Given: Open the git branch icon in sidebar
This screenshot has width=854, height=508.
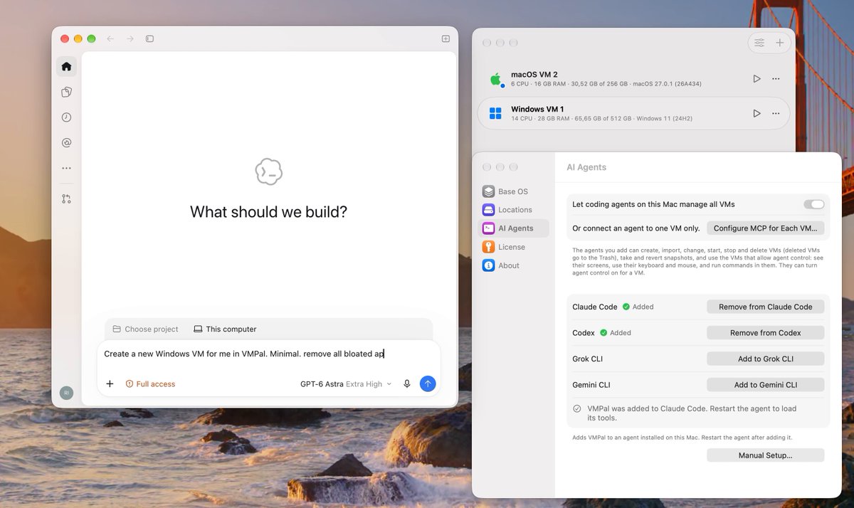Looking at the screenshot, I should (x=66, y=199).
